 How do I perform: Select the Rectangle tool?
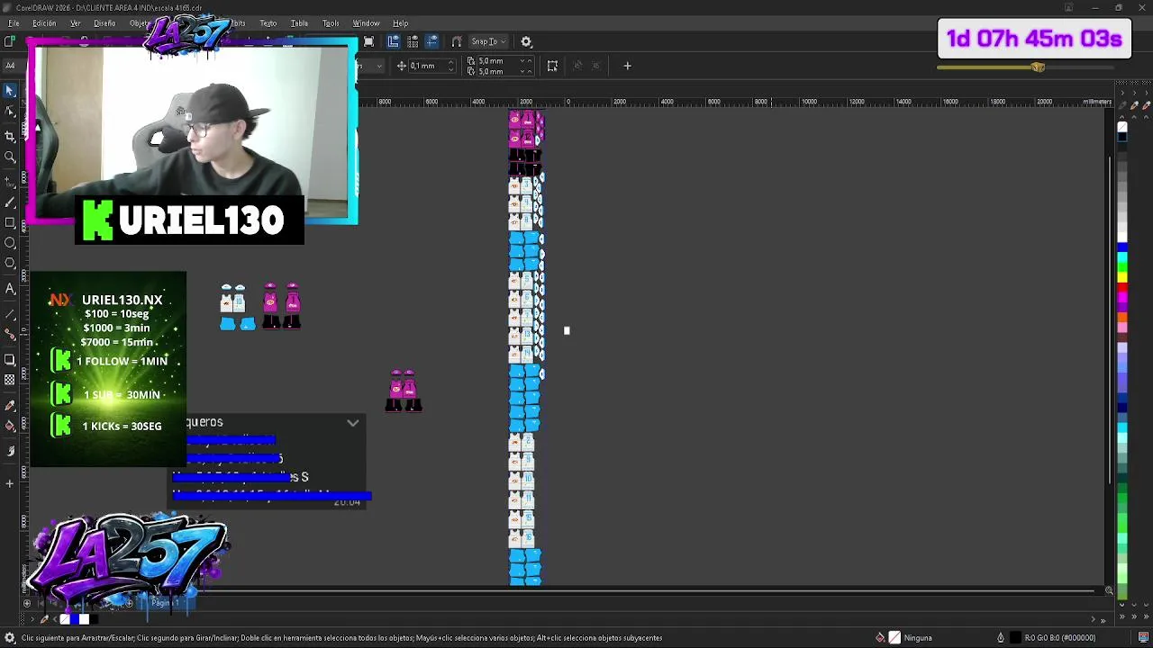10,222
